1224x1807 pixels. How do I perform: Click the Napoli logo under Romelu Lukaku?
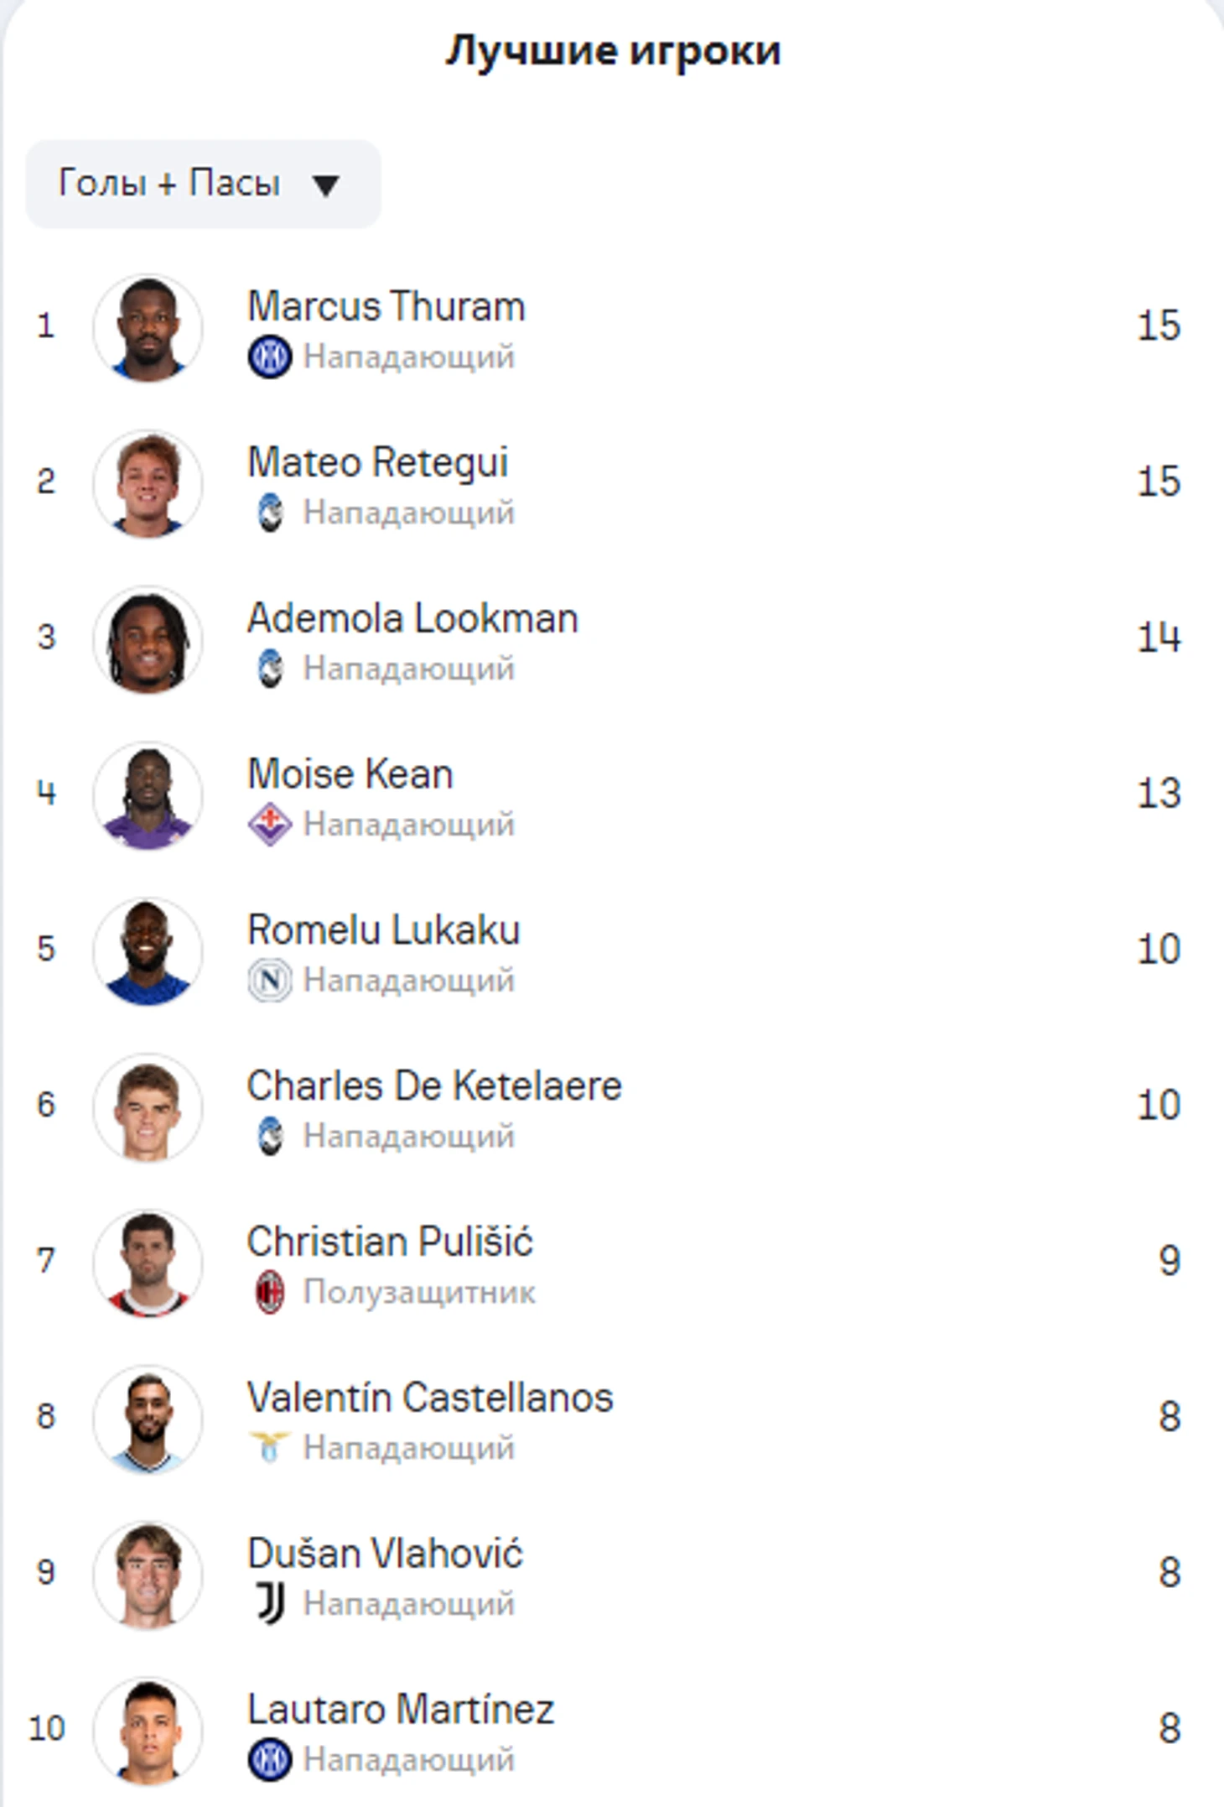tap(270, 980)
